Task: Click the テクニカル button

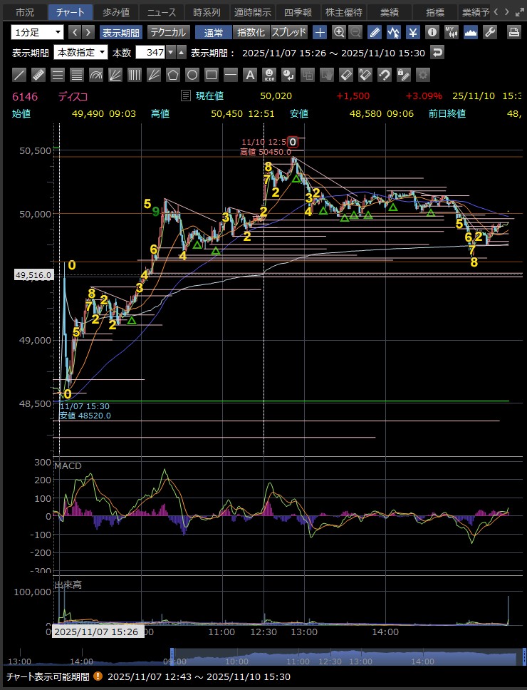Action: (x=168, y=32)
